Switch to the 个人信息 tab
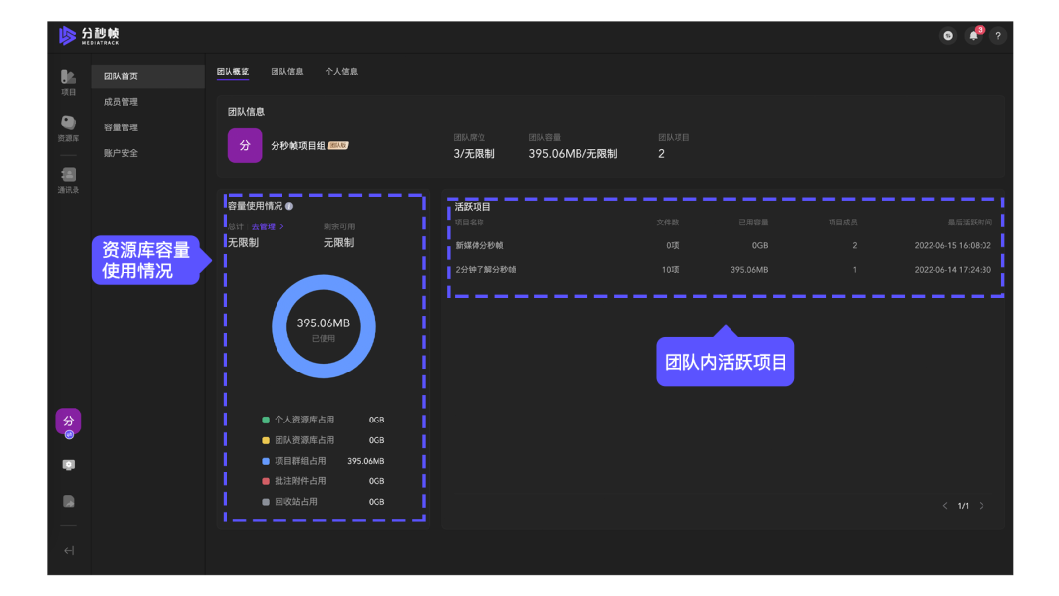Viewport: 1059px width, 596px height. (x=341, y=72)
